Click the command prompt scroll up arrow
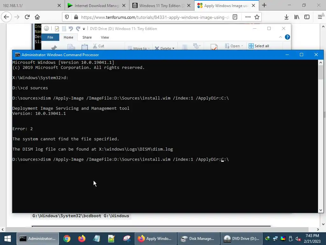This screenshot has width=326, height=245. [x=321, y=62]
